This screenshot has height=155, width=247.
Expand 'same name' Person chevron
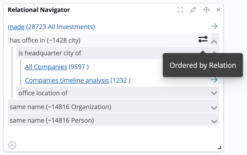point(214,121)
